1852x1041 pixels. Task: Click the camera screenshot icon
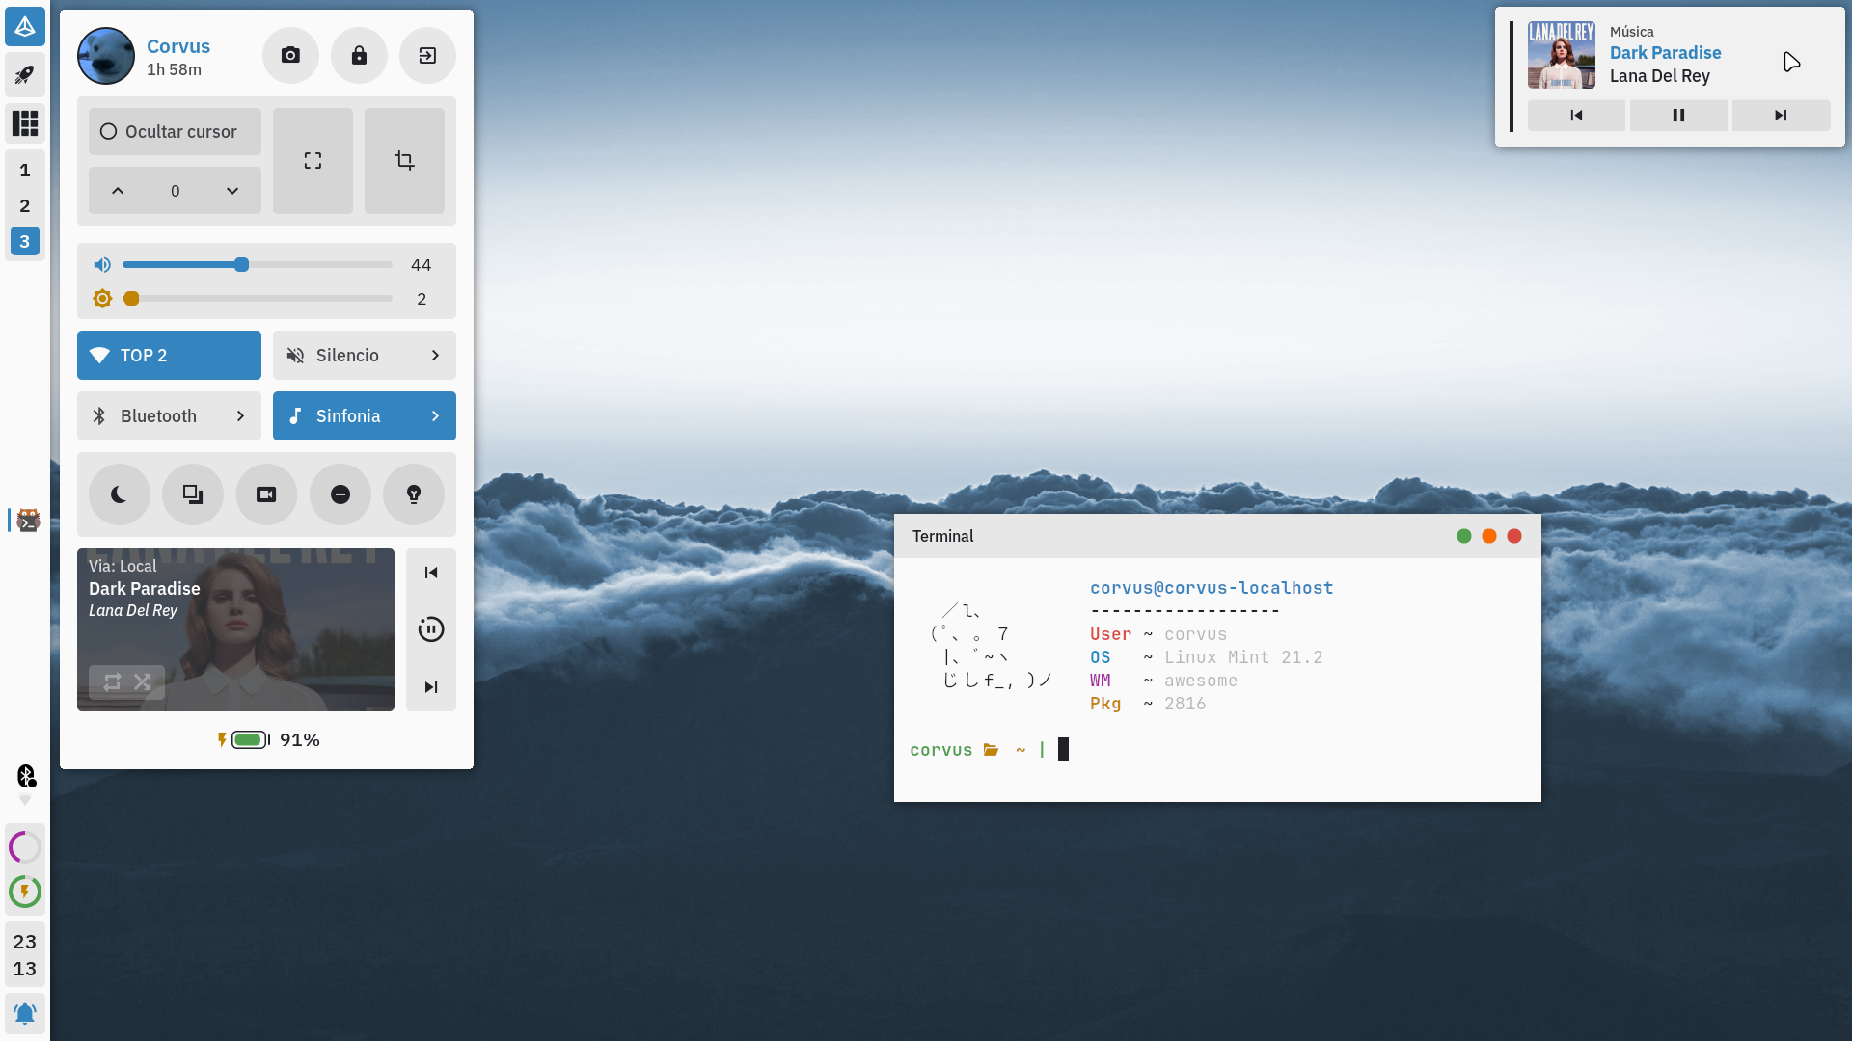[290, 56]
